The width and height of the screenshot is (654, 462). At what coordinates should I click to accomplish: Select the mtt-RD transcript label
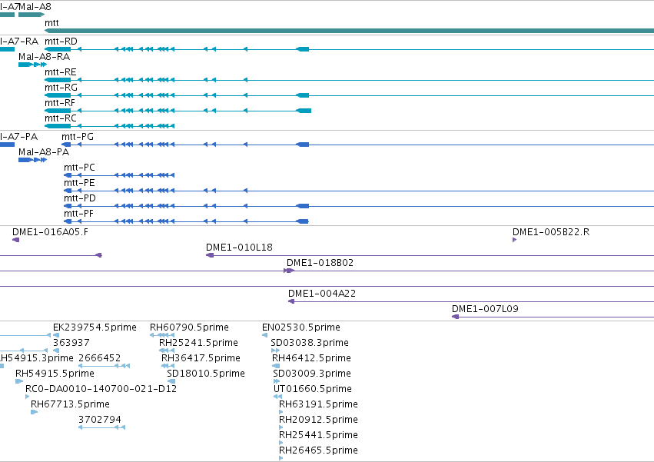[61, 42]
